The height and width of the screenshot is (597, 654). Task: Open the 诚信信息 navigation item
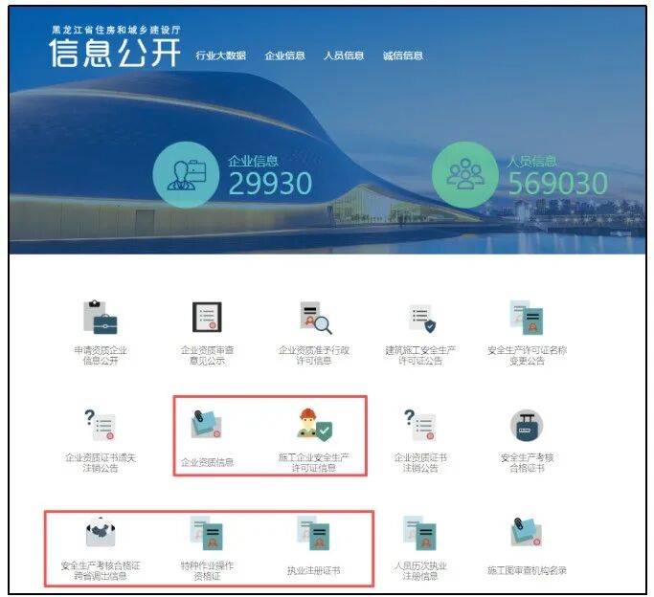(402, 55)
